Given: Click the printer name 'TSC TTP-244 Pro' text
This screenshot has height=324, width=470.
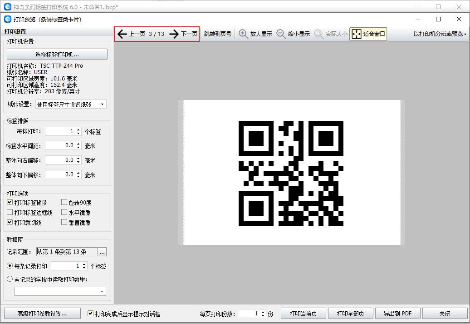Looking at the screenshot, I should [x=61, y=66].
